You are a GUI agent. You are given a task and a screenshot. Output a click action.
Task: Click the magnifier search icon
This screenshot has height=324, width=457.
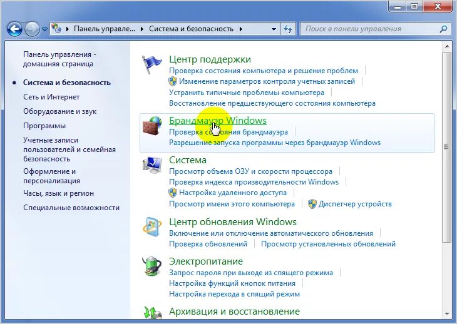pyautogui.click(x=443, y=29)
